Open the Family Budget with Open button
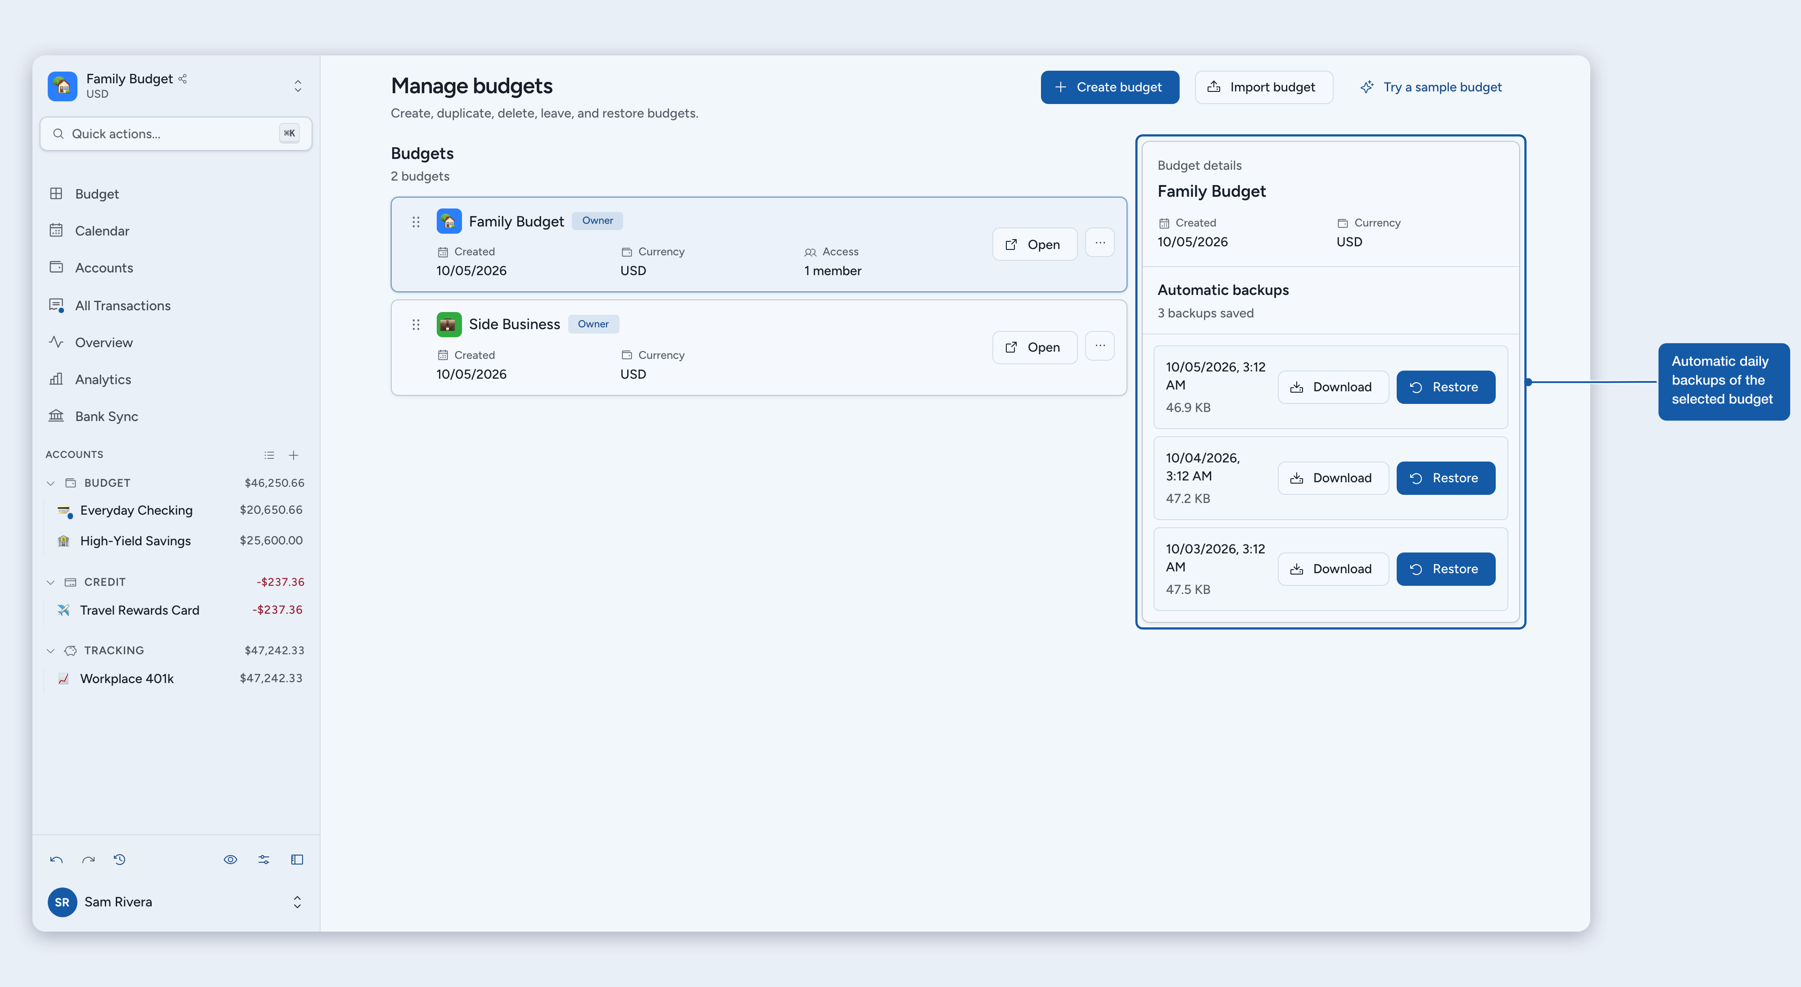Screen dimensions: 1801x987 point(1035,244)
